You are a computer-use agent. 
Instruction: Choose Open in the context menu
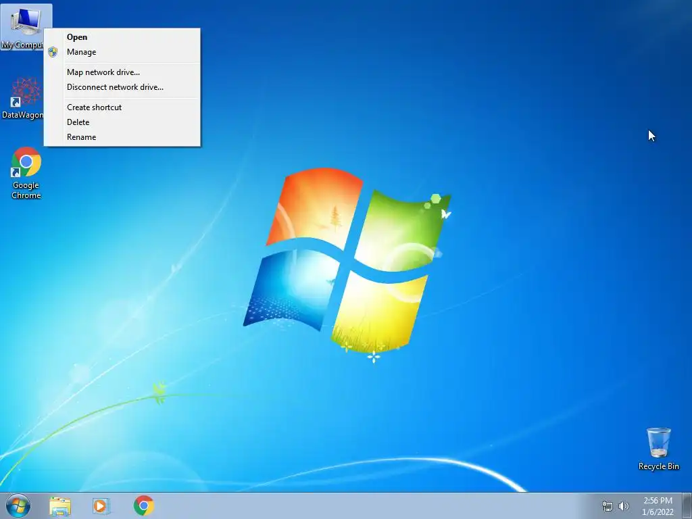coord(122,37)
